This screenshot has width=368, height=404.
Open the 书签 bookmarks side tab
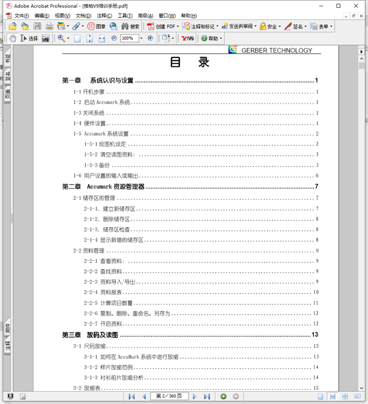7,57
